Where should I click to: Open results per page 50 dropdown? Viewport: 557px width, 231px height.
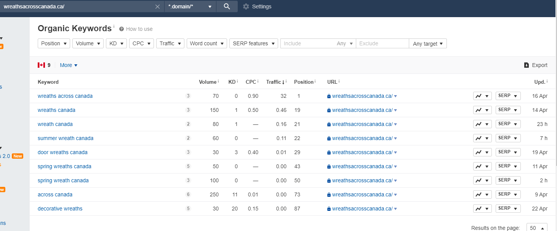pos(537,228)
